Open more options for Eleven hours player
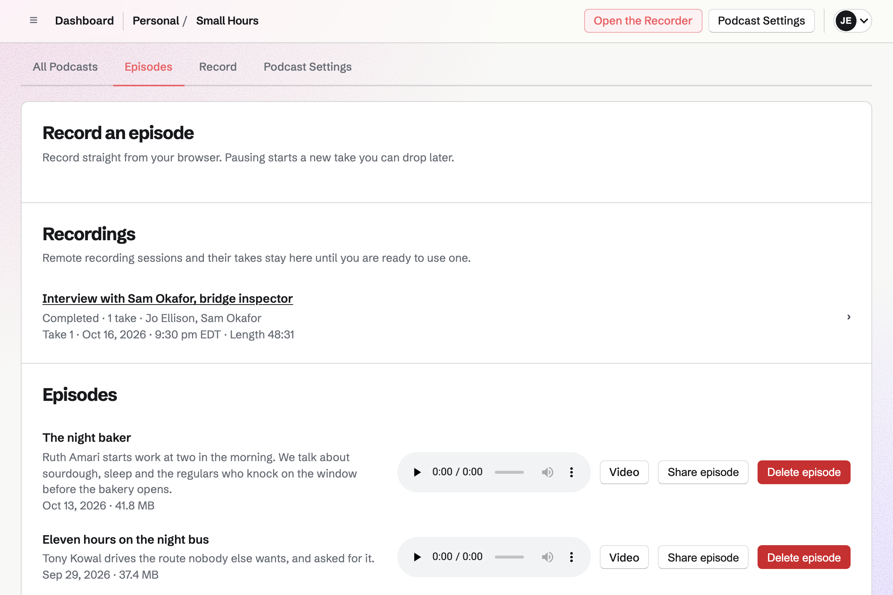Screen dimensions: 893x595 pos(572,557)
